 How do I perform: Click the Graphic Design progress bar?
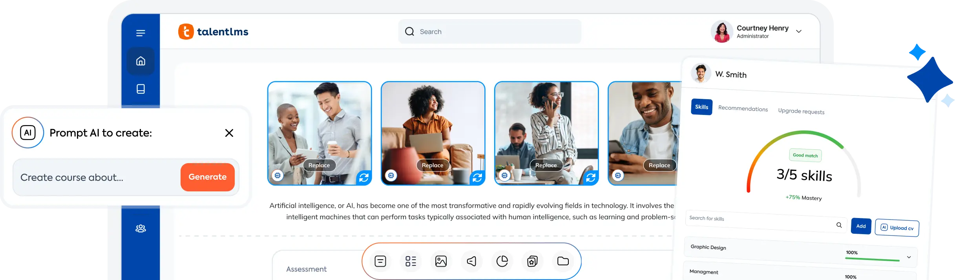872,259
